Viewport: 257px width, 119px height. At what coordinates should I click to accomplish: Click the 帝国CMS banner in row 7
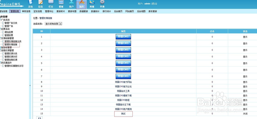click(123, 76)
